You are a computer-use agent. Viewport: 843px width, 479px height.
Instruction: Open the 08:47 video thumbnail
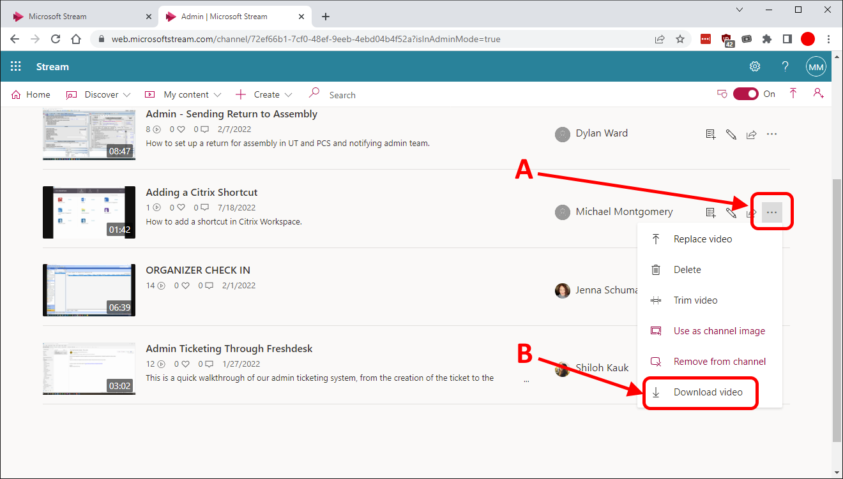89,135
